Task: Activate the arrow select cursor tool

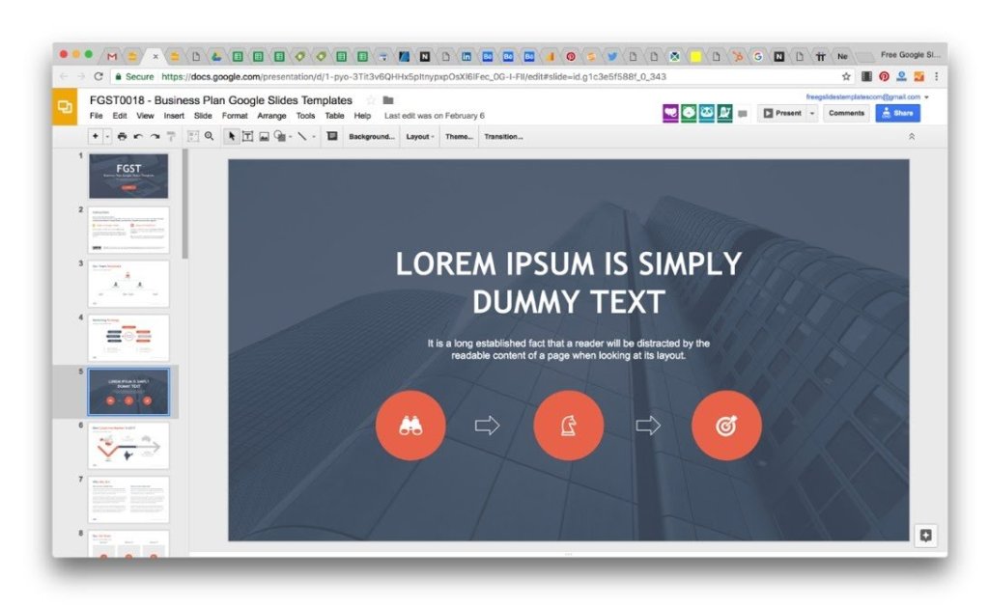Action: pos(232,137)
